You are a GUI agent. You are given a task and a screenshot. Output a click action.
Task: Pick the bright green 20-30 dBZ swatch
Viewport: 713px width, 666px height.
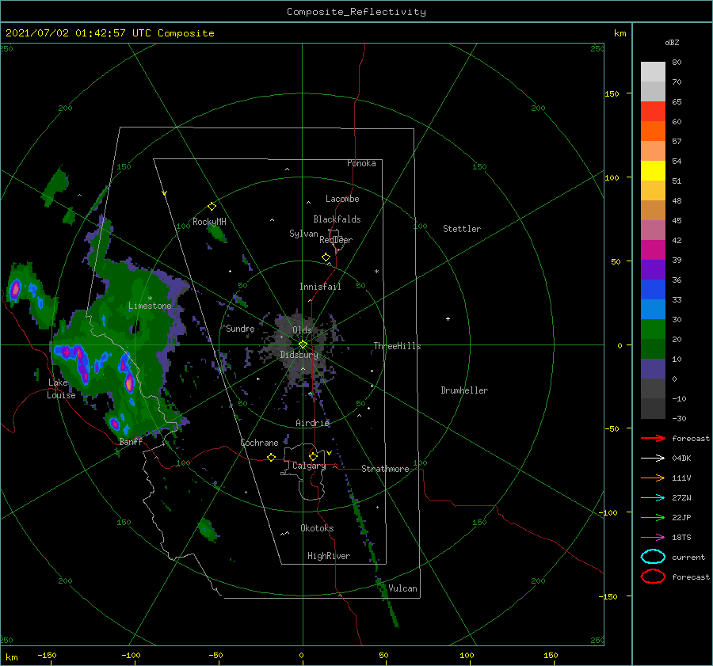tap(653, 329)
